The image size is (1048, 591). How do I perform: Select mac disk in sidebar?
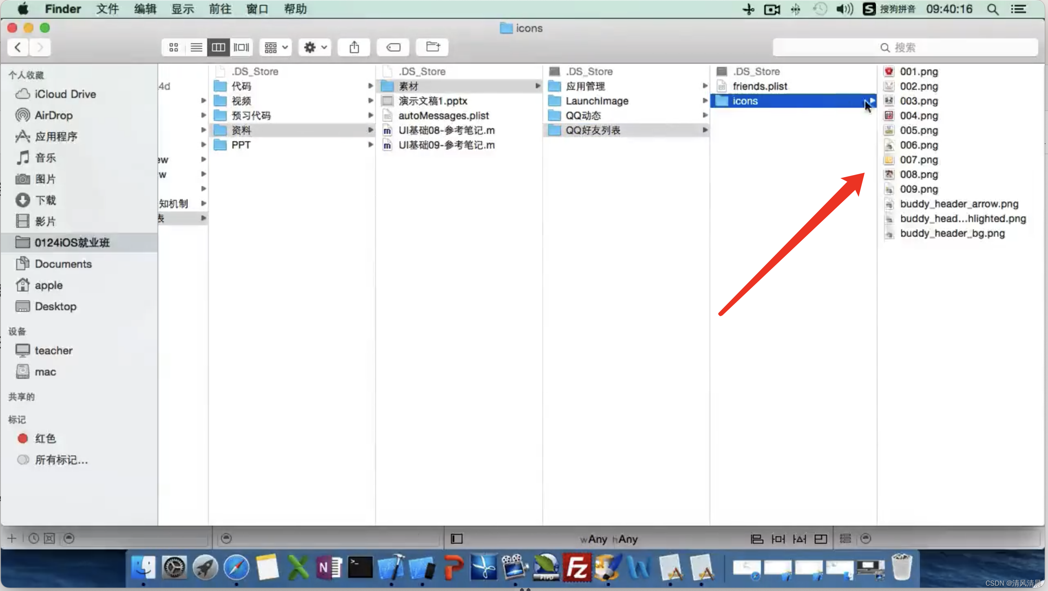pos(80,371)
